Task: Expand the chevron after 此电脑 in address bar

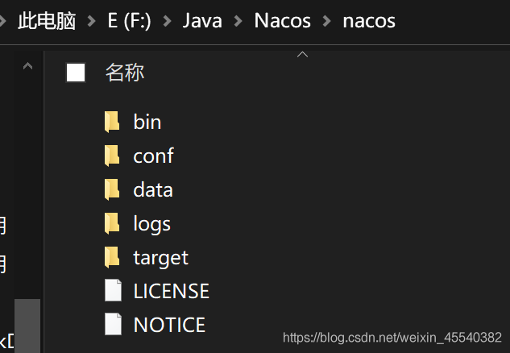Action: [x=92, y=21]
